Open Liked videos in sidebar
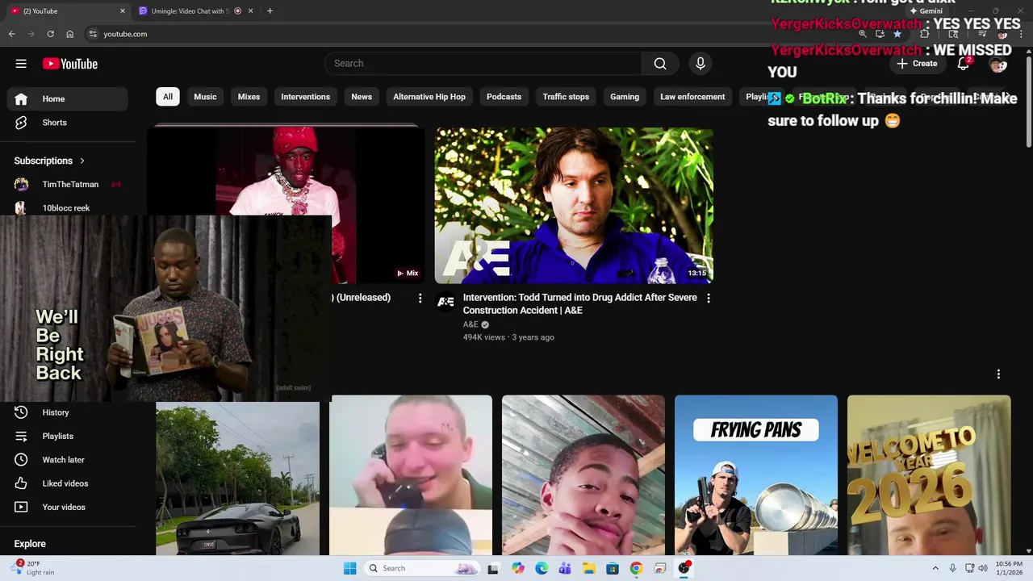The image size is (1033, 581). pos(68,483)
